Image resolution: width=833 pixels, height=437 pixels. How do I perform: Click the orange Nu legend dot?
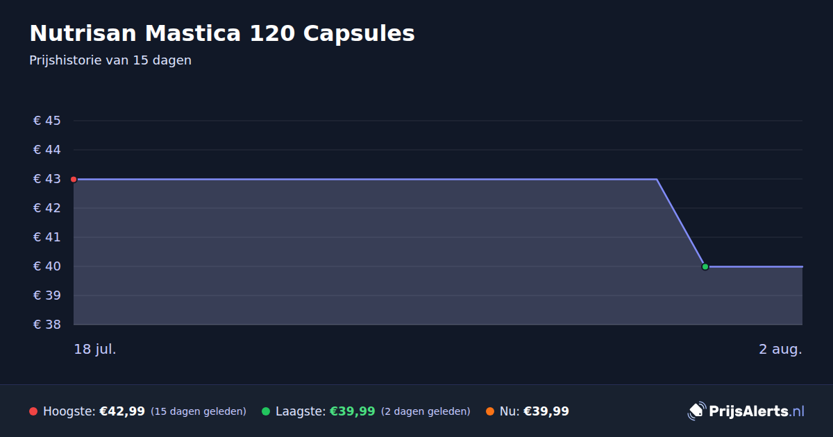(x=490, y=411)
